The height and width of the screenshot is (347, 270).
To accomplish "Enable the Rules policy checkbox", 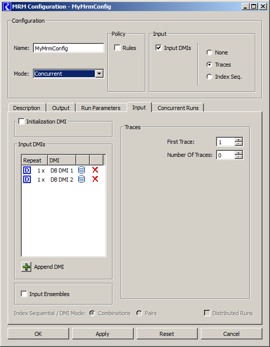I will 117,47.
